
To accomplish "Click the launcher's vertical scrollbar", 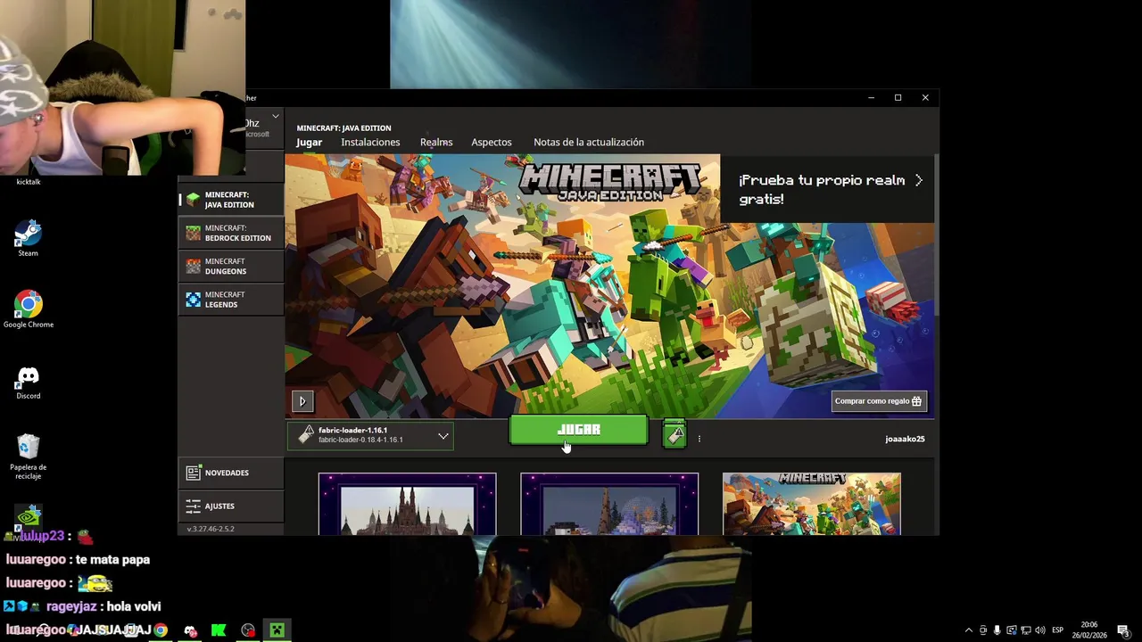I will [x=936, y=234].
